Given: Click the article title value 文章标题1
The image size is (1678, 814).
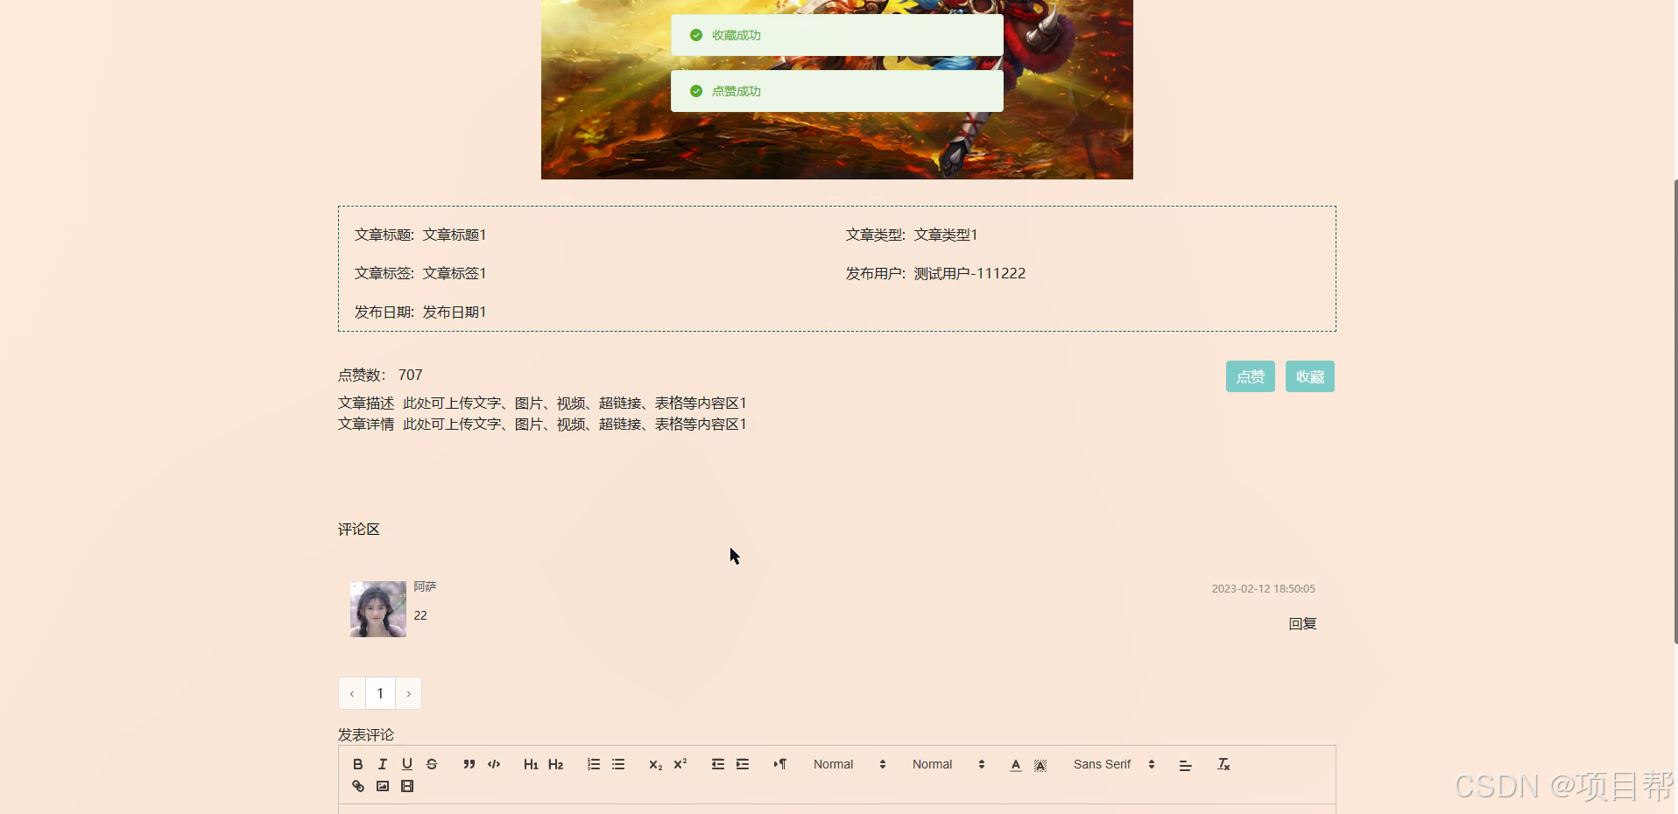Looking at the screenshot, I should tap(455, 235).
